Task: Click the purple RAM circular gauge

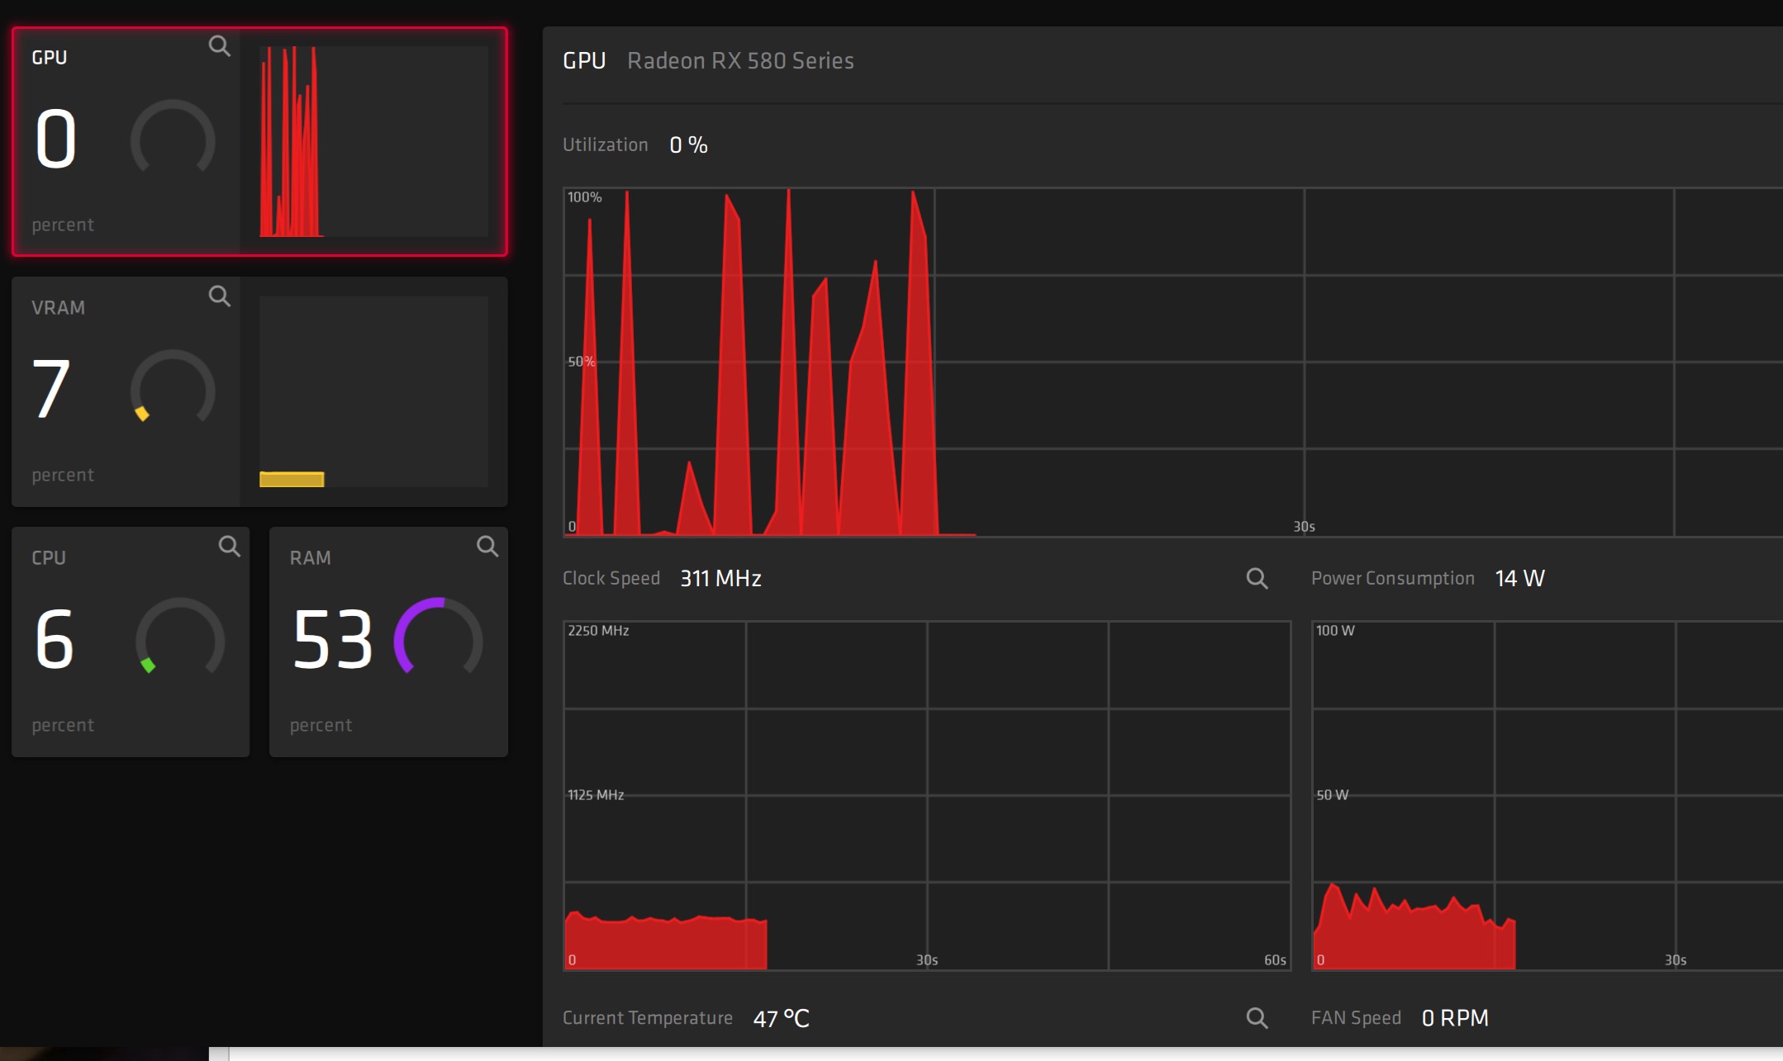Action: point(439,637)
